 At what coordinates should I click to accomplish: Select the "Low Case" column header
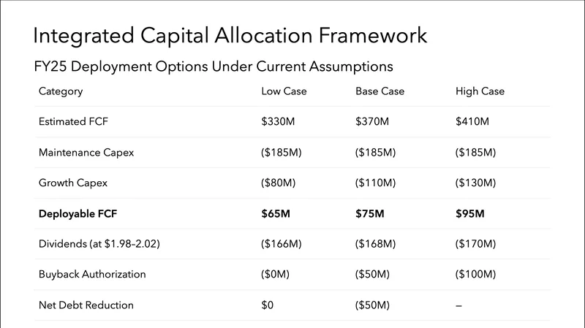(284, 91)
